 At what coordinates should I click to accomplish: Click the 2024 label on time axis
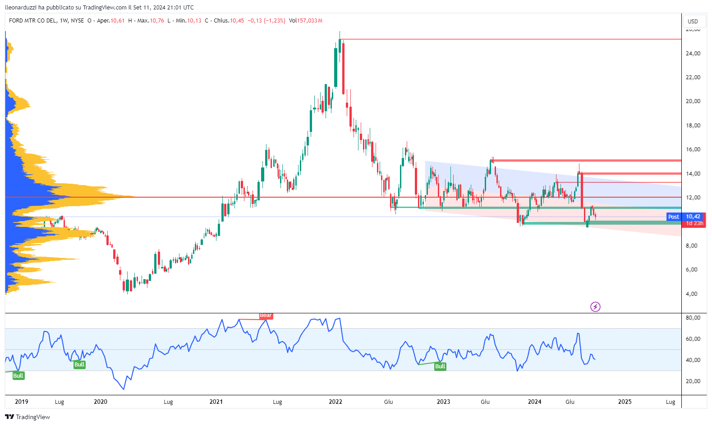pyautogui.click(x=535, y=402)
